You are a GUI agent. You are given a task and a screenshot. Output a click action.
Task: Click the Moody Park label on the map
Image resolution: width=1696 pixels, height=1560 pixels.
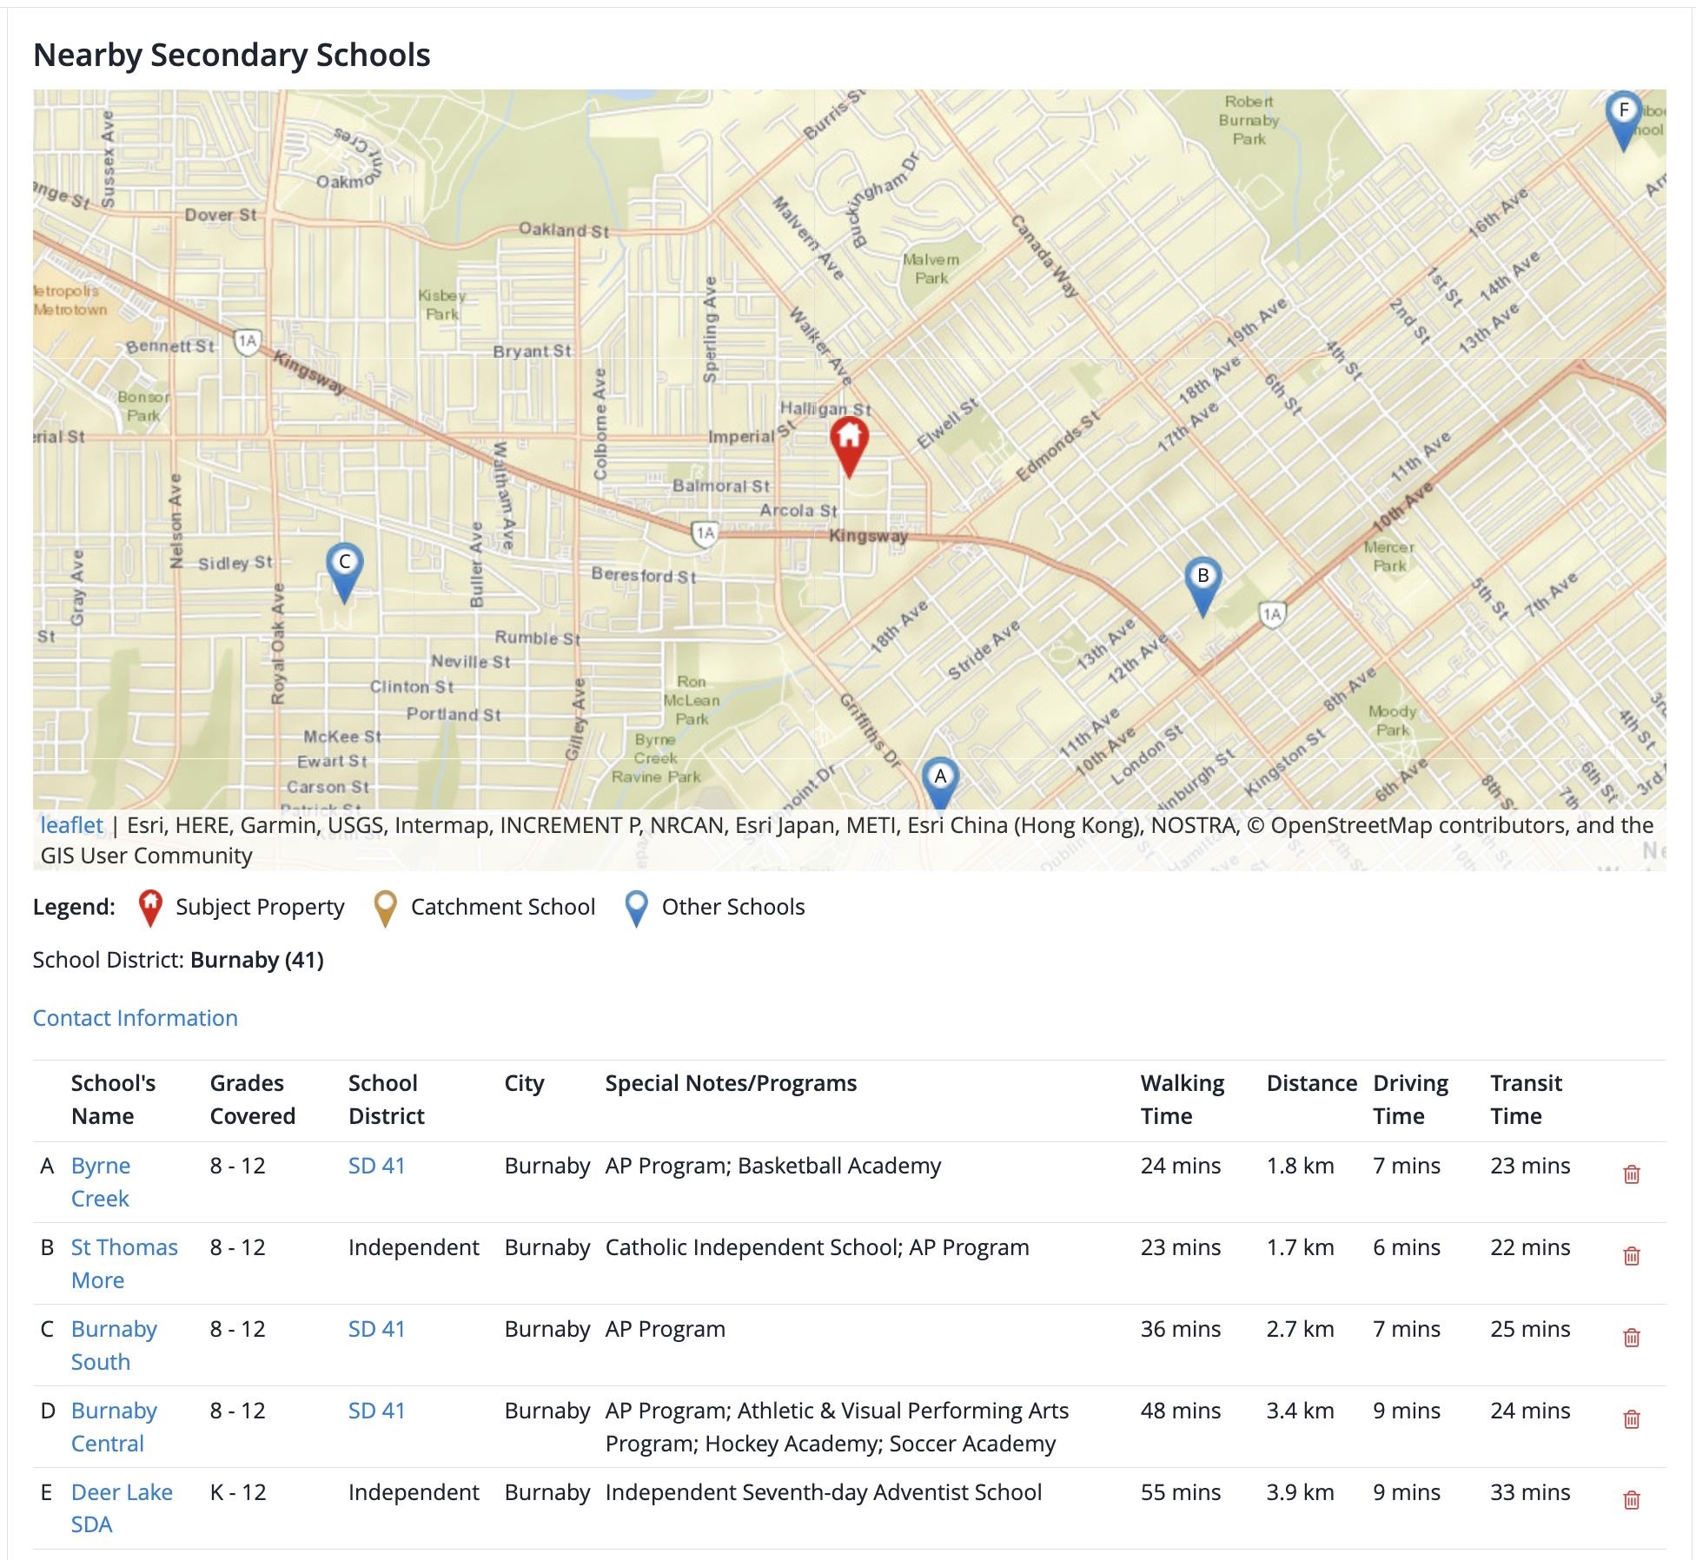click(x=1392, y=721)
